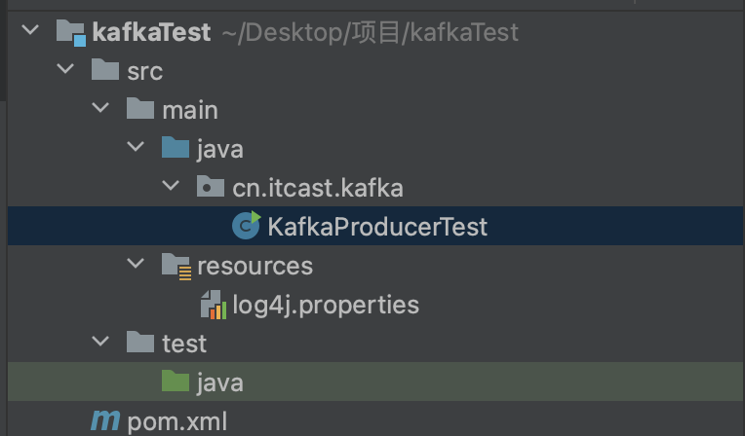745x436 pixels.
Task: Click the kafkaTest project module icon
Action: tap(71, 32)
